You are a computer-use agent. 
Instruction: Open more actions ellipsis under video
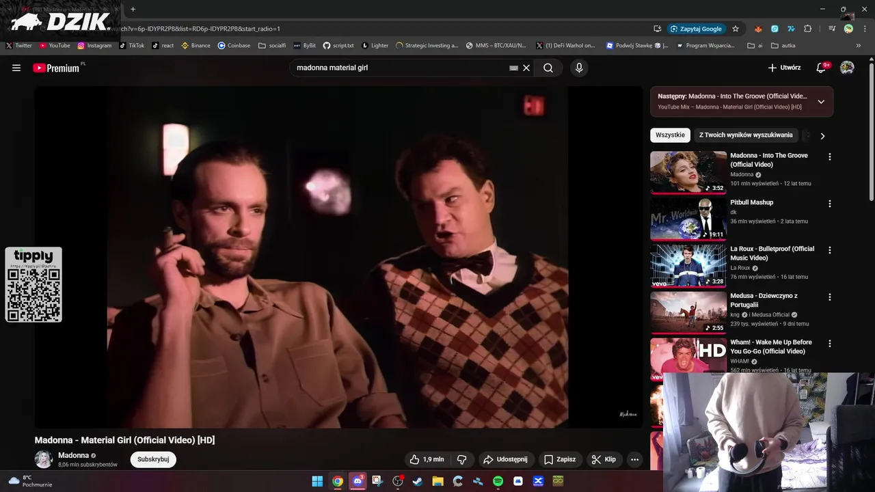tap(634, 459)
